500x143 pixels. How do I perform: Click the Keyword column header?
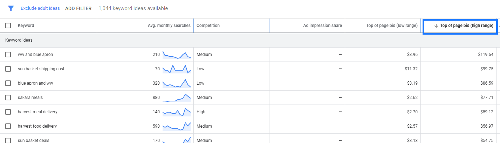click(26, 26)
